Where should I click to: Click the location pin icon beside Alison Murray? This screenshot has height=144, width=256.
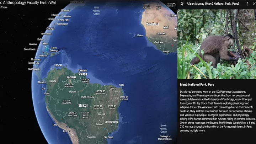click(x=182, y=4)
